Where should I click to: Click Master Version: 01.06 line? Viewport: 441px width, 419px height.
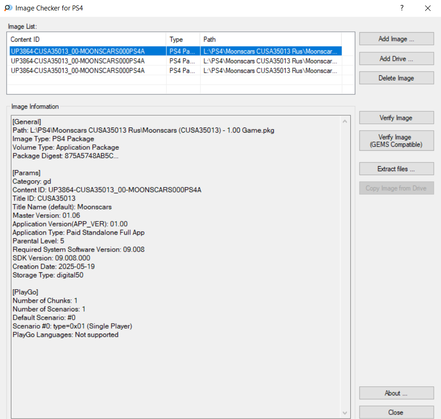point(46,215)
